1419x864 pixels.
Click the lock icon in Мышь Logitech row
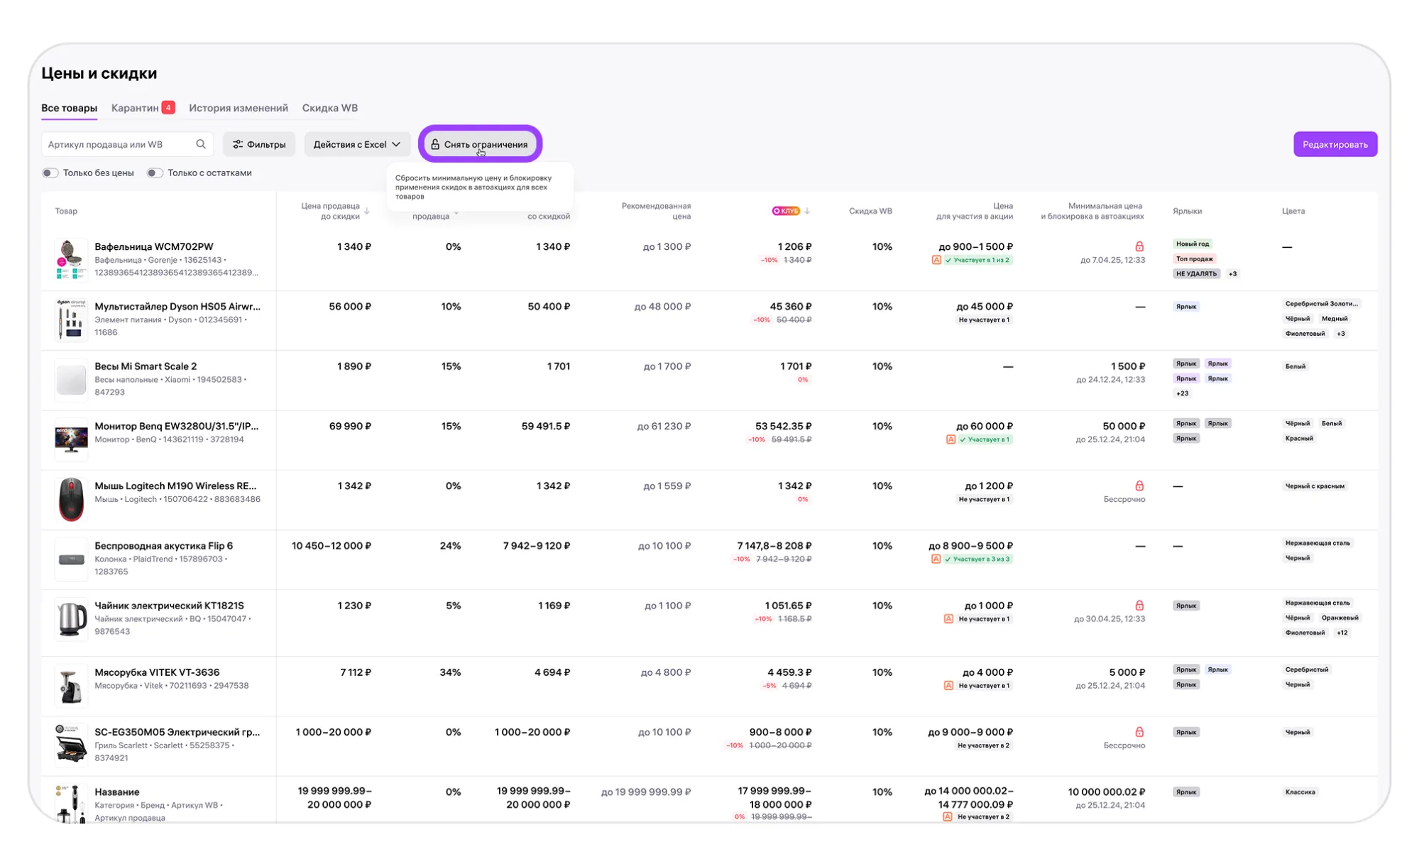tap(1139, 486)
